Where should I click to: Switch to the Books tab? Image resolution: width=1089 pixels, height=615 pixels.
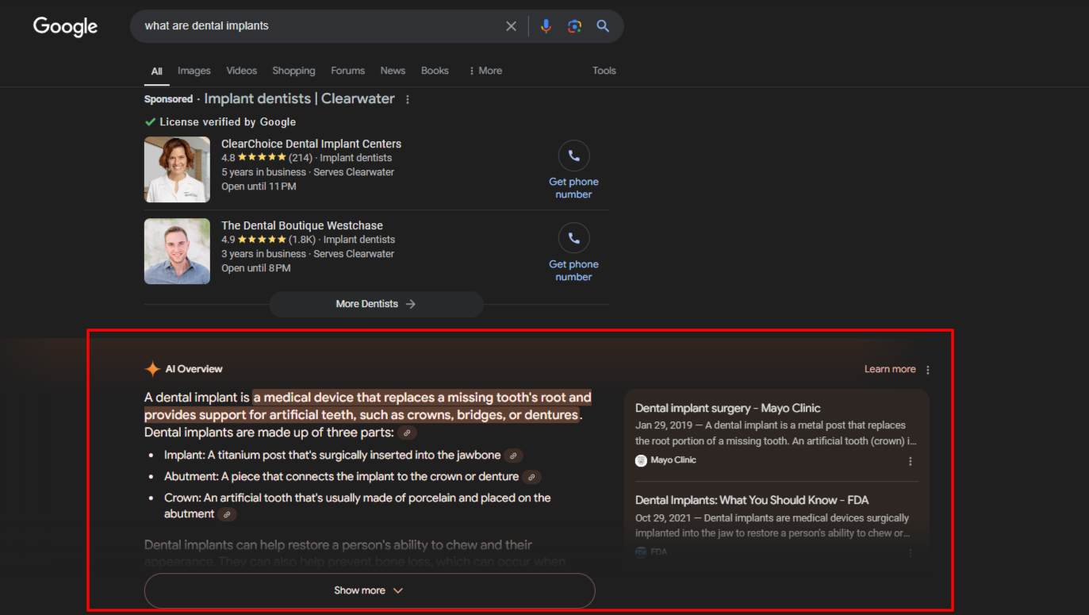point(435,71)
